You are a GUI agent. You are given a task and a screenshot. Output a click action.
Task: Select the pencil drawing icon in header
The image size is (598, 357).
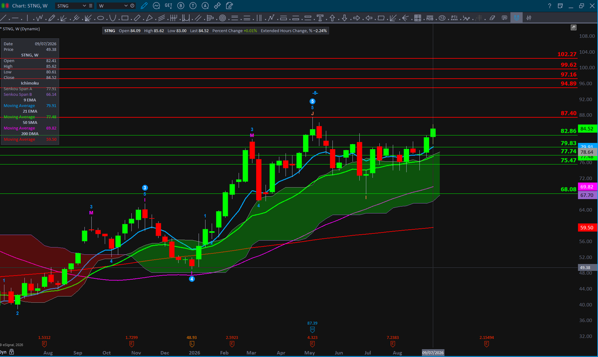pos(144,5)
